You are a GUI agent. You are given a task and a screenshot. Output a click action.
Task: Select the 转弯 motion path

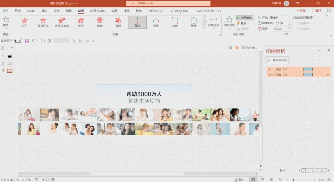(x=175, y=22)
